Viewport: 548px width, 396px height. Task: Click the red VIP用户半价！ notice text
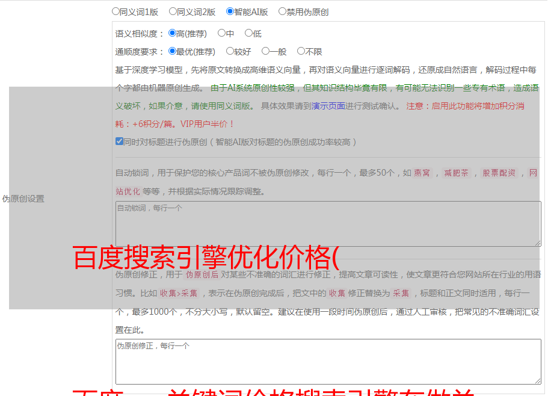click(207, 124)
